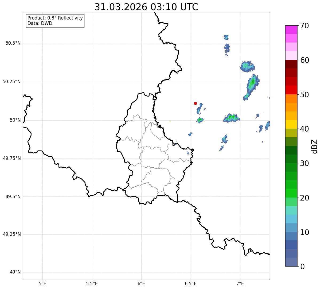Click the small echo below the red marker

(x=199, y=108)
